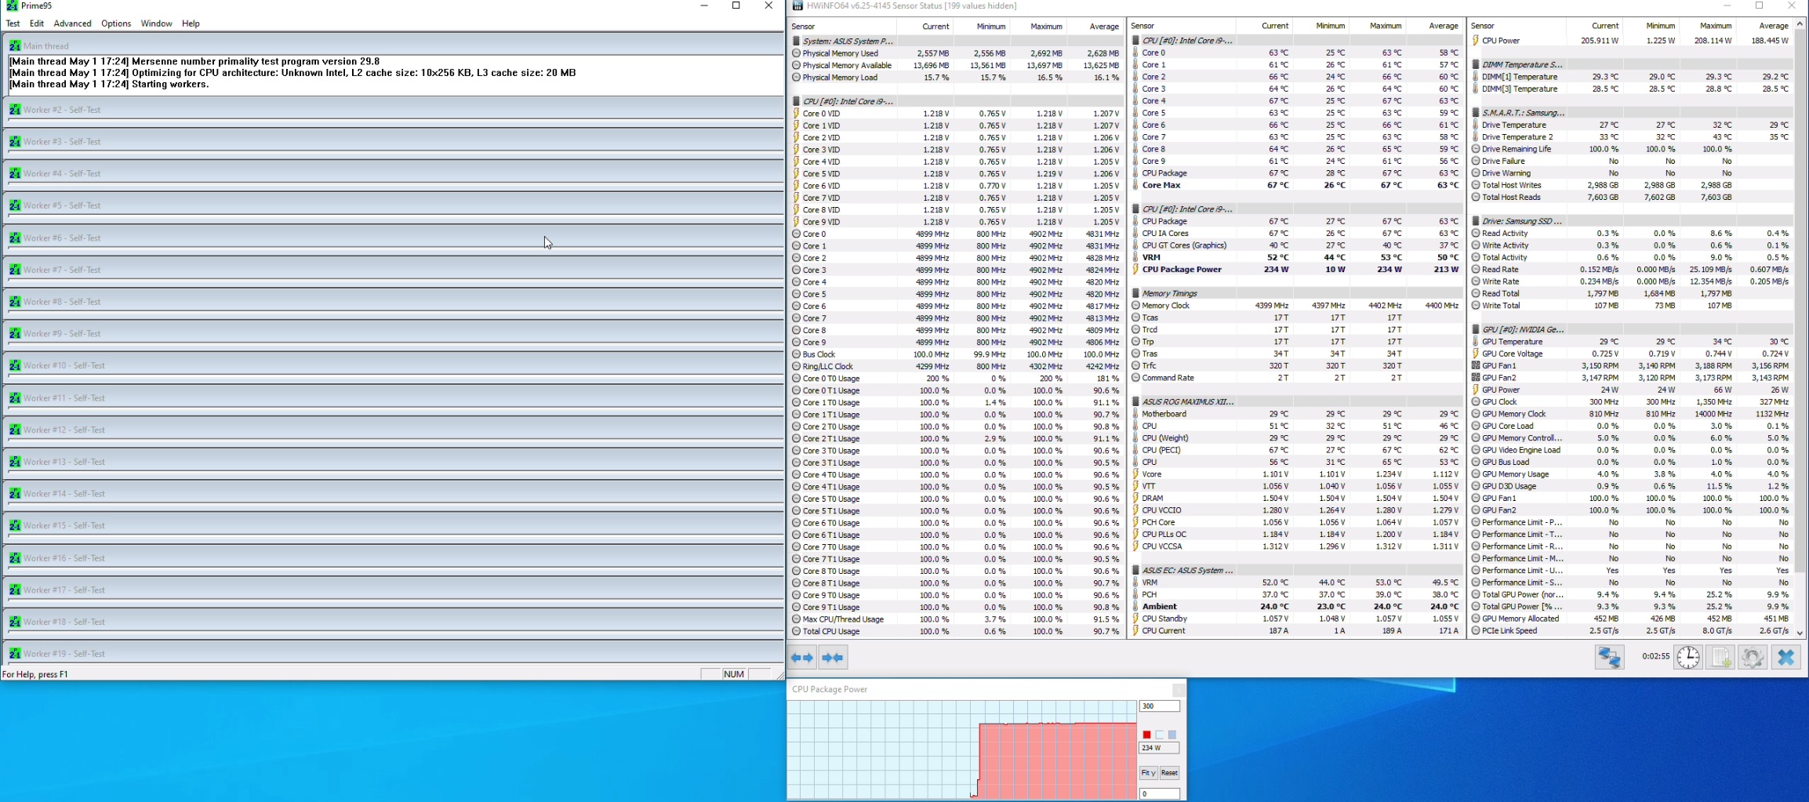Image resolution: width=1809 pixels, height=802 pixels.
Task: Select the Physical Memory Load sensor row
Action: tap(956, 78)
